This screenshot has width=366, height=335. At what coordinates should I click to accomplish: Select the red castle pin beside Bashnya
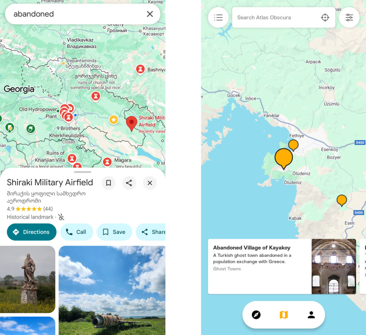(x=140, y=69)
